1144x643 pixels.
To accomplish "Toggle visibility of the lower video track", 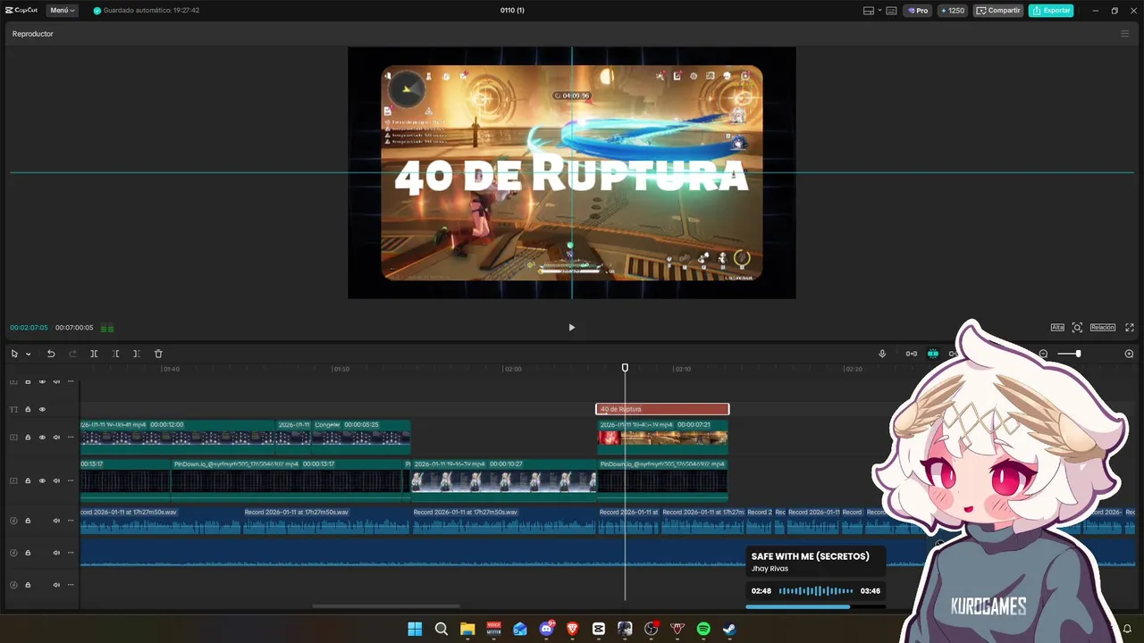I will pos(42,480).
